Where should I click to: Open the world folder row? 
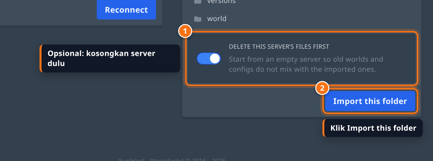click(301, 19)
